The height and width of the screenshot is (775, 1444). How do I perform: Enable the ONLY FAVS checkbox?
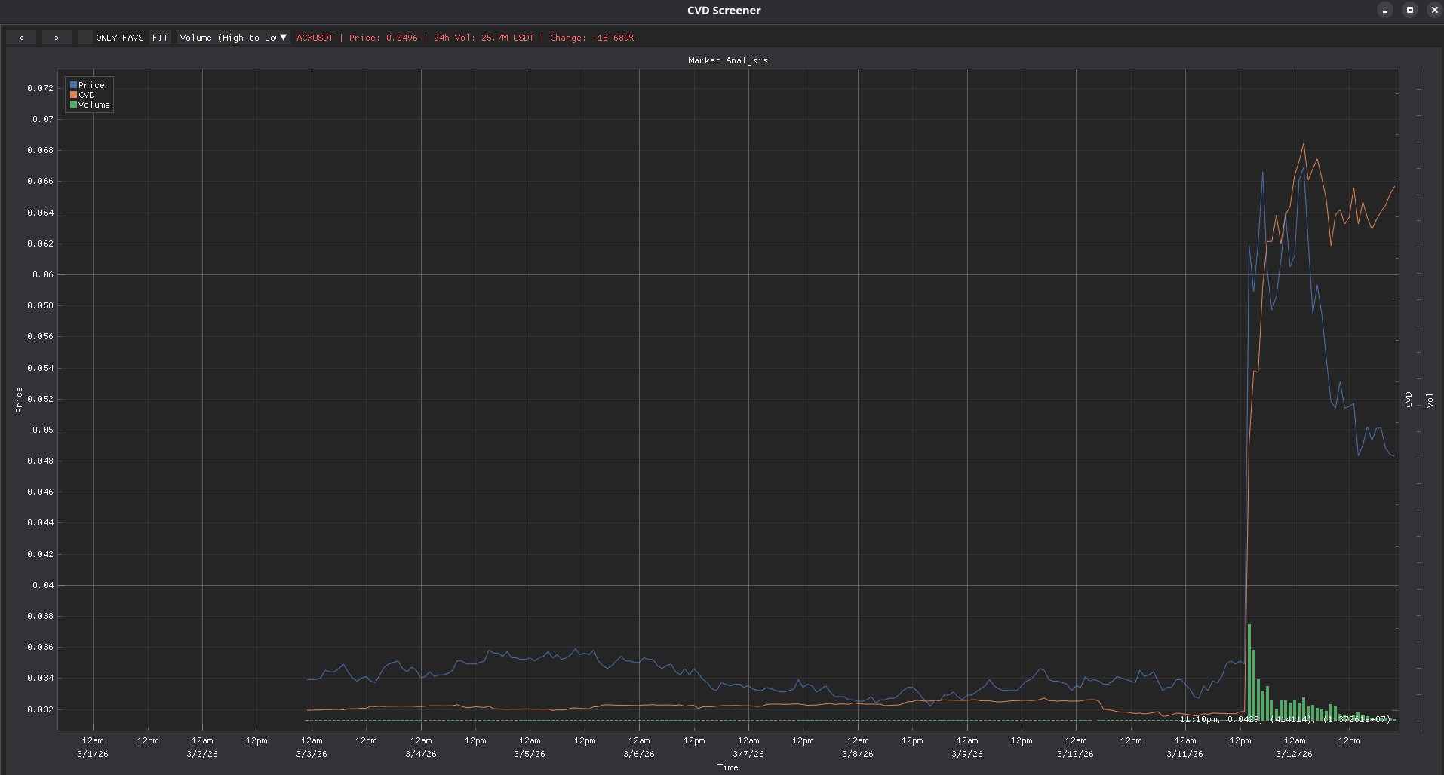(85, 38)
